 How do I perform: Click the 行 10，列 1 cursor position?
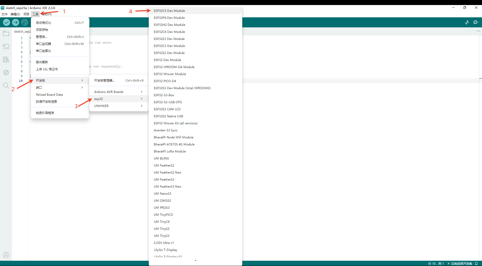click(x=436, y=263)
